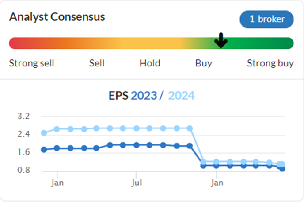304x202 pixels.
Task: Click the Analyst Consensus heading
Action: pos(57,17)
